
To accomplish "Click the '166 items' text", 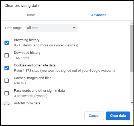I will (x=22, y=58).
